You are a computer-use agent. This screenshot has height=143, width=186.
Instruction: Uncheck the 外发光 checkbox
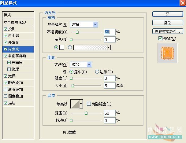tap(6, 42)
